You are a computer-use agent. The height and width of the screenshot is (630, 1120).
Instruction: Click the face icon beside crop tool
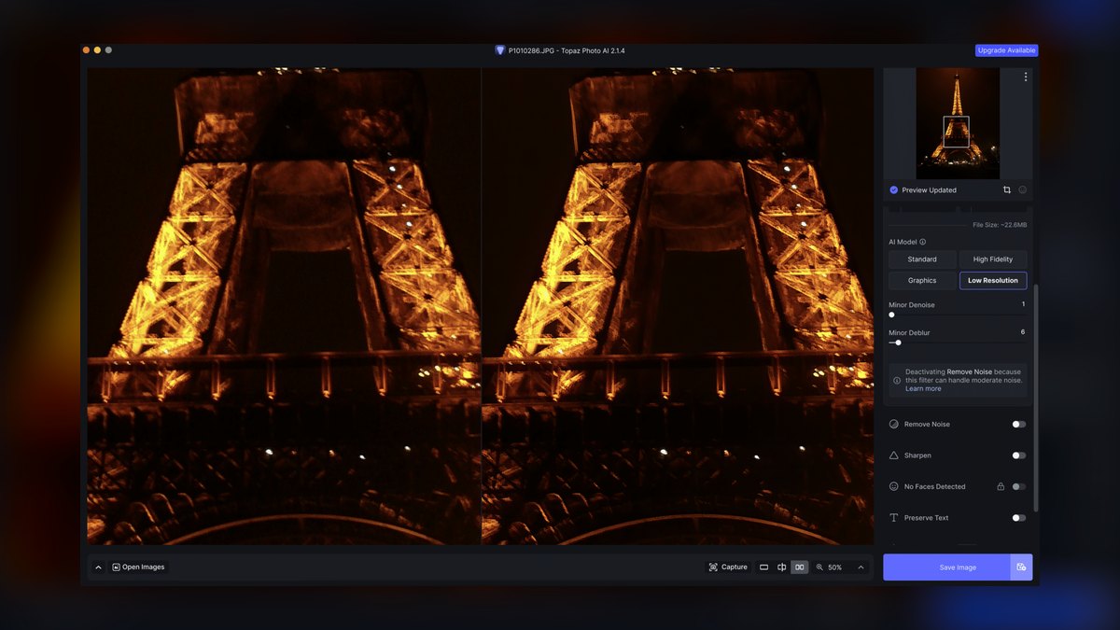click(1022, 189)
